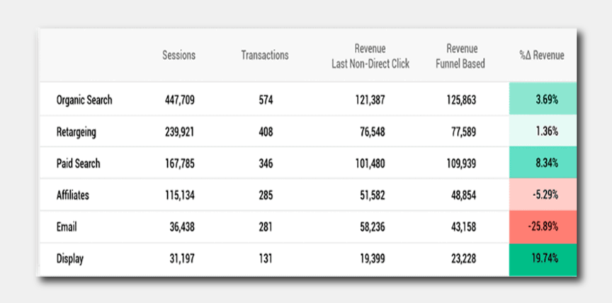Click the light 1.36% revenue cell
This screenshot has height=303, width=612.
pos(543,131)
